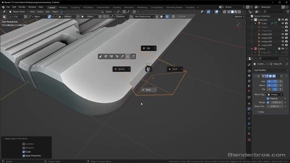
Task: Click the mirror modifier on-cage icon
Action: pyautogui.click(x=263, y=76)
